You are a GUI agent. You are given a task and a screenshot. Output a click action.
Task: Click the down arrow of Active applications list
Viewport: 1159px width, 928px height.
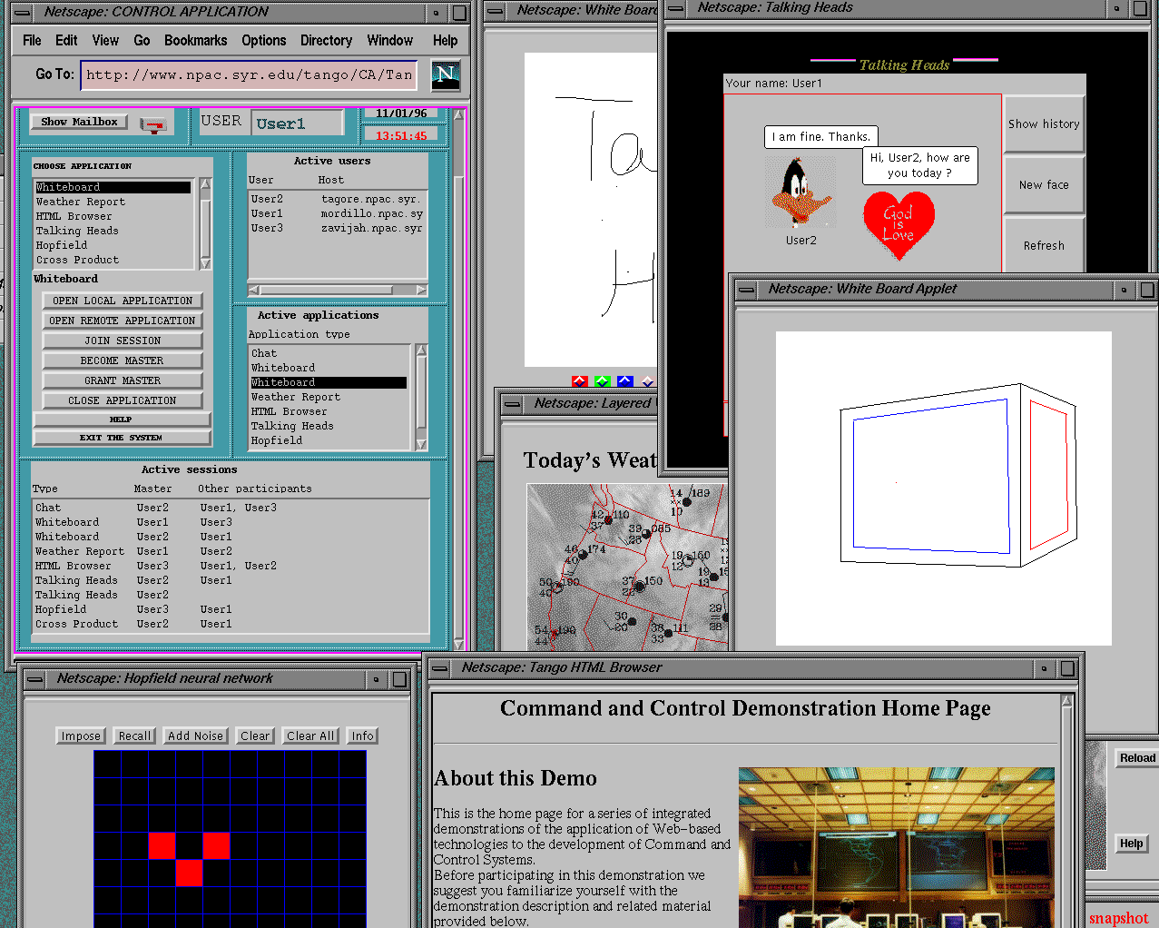(421, 444)
